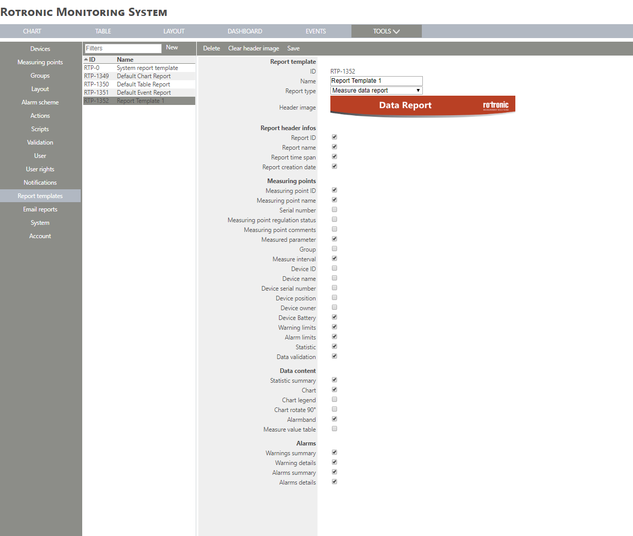Screen dimensions: 633x536
Task: Open User rights in the sidebar
Action: pos(40,169)
